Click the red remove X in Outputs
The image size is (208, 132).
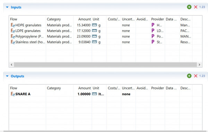tap(196, 76)
